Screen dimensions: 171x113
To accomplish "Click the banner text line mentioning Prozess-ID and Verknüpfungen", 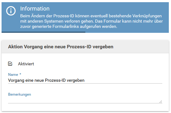I will (x=91, y=16).
